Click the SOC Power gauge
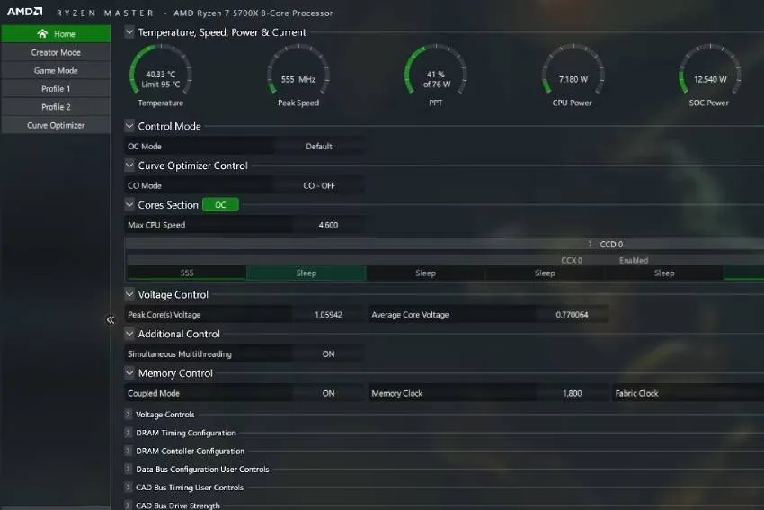The height and width of the screenshot is (510, 764). pos(709,76)
